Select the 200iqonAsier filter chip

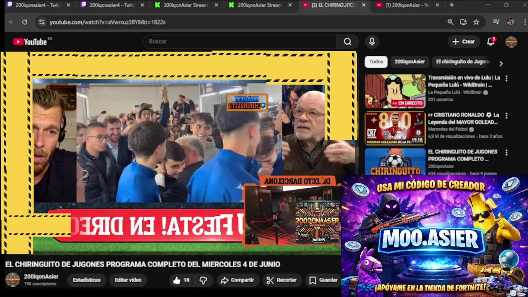click(x=409, y=62)
